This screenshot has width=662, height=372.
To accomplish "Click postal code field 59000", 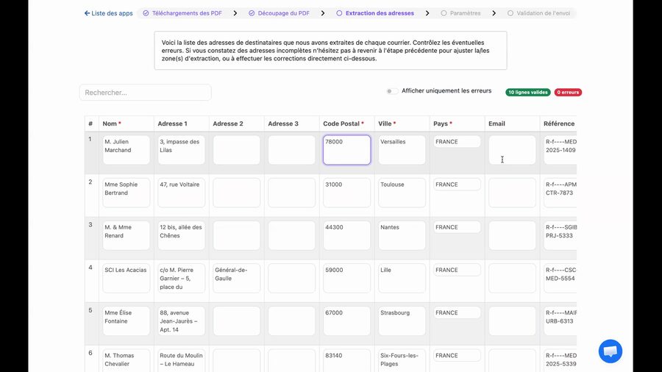I will click(x=346, y=279).
